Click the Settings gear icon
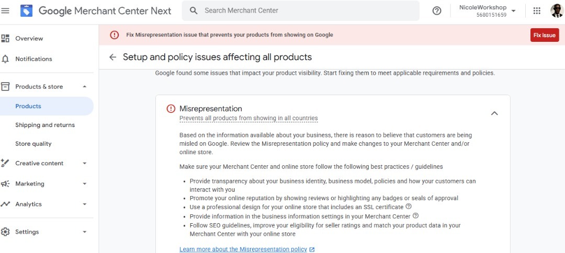565x253 pixels. pyautogui.click(x=6, y=232)
